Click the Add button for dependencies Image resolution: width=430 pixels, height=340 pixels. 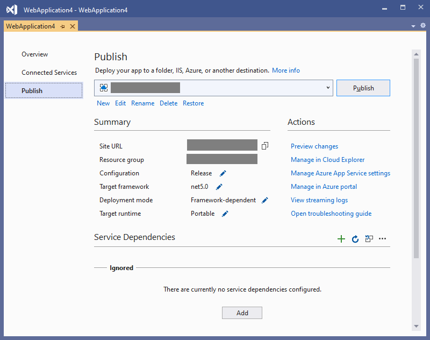point(242,313)
